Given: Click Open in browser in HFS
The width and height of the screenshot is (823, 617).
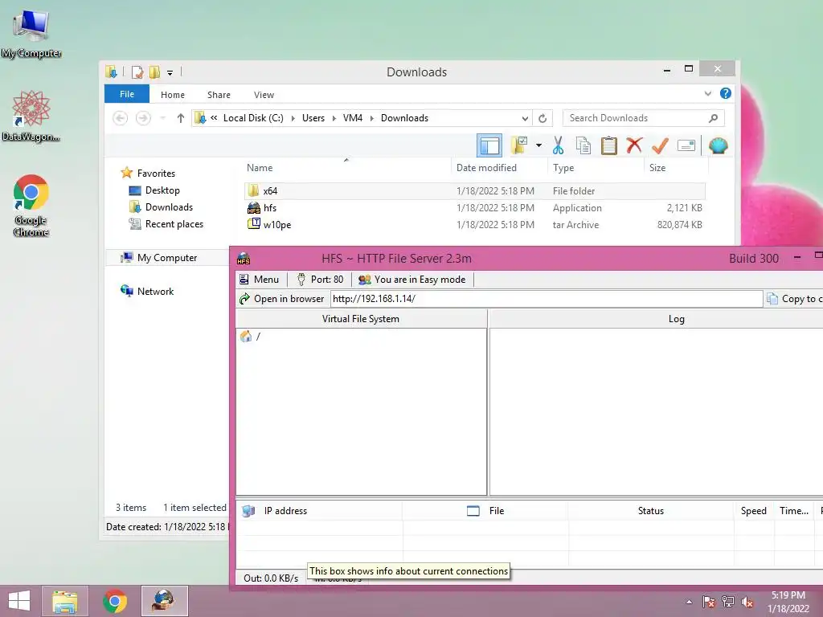Looking at the screenshot, I should click(x=282, y=299).
